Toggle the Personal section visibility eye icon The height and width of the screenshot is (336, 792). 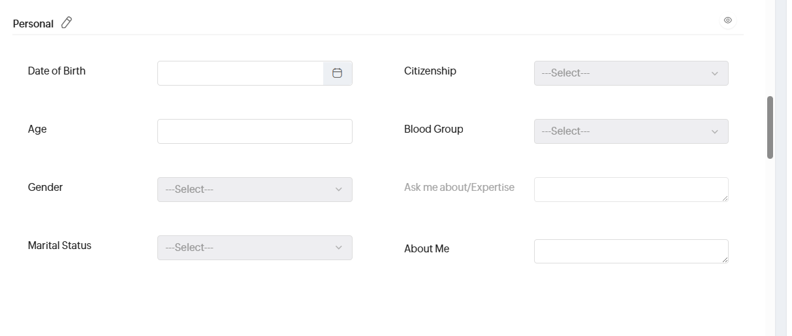[x=728, y=20]
